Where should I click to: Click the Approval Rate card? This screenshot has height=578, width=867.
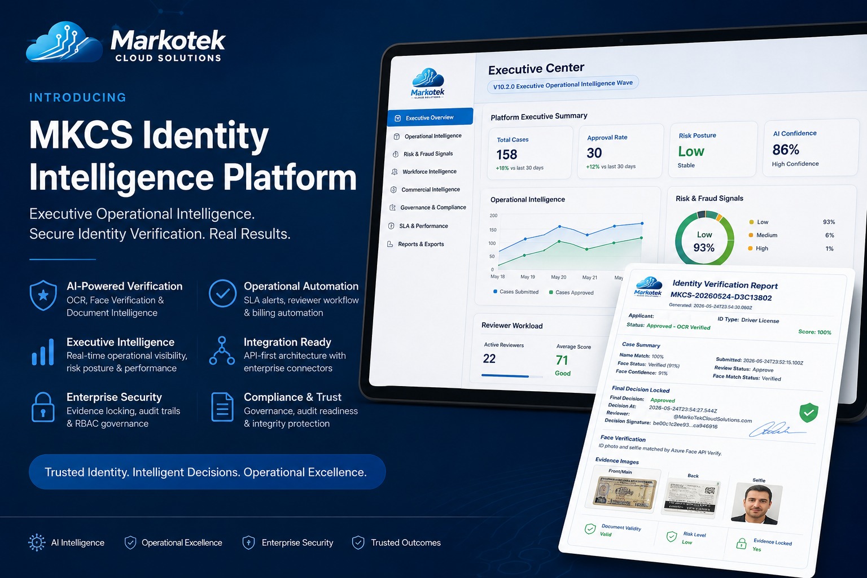click(x=620, y=152)
